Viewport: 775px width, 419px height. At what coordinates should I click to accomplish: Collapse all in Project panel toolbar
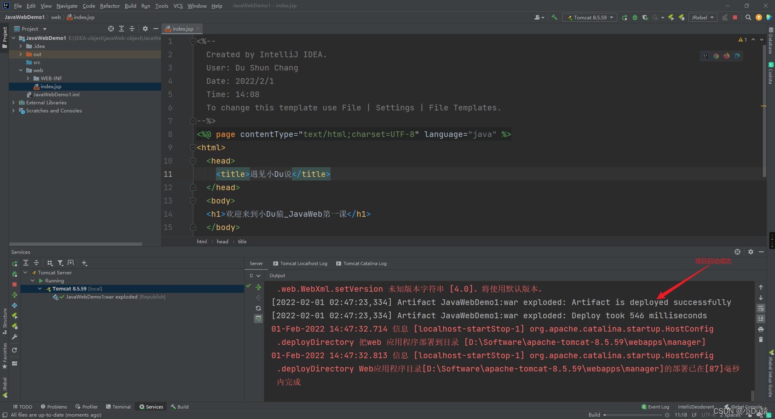point(132,29)
